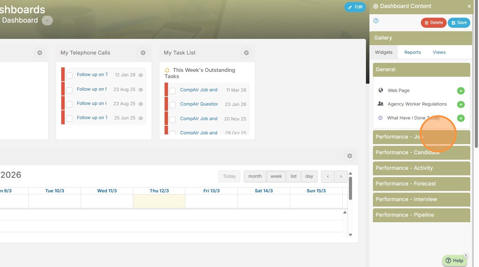This screenshot has height=267, width=479.
Task: Save the dashboard content
Action: (x=459, y=23)
